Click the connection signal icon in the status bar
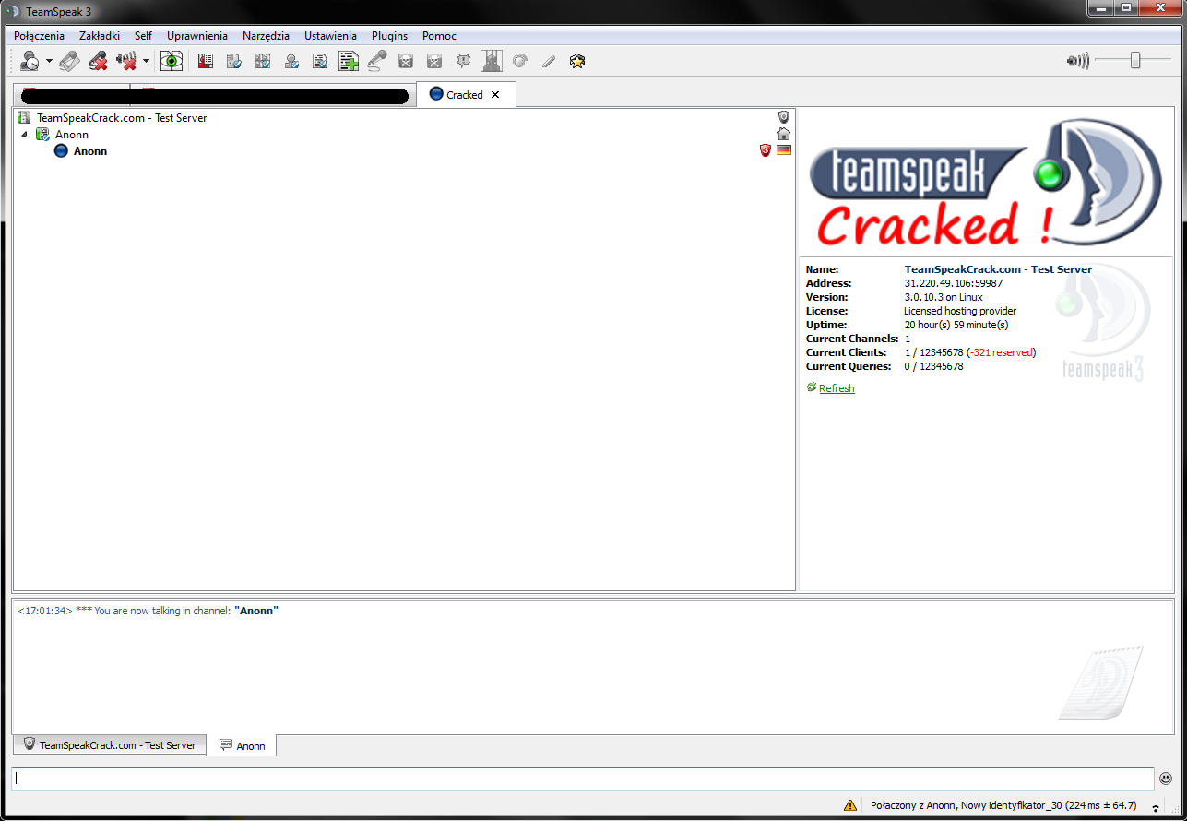Viewport: 1187px width, 821px height. click(1155, 806)
